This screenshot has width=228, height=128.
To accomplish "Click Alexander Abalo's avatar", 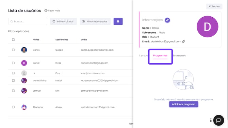I will [24, 107].
